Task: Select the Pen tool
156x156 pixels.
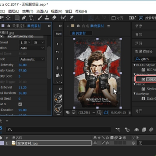Action: pos(24,18)
